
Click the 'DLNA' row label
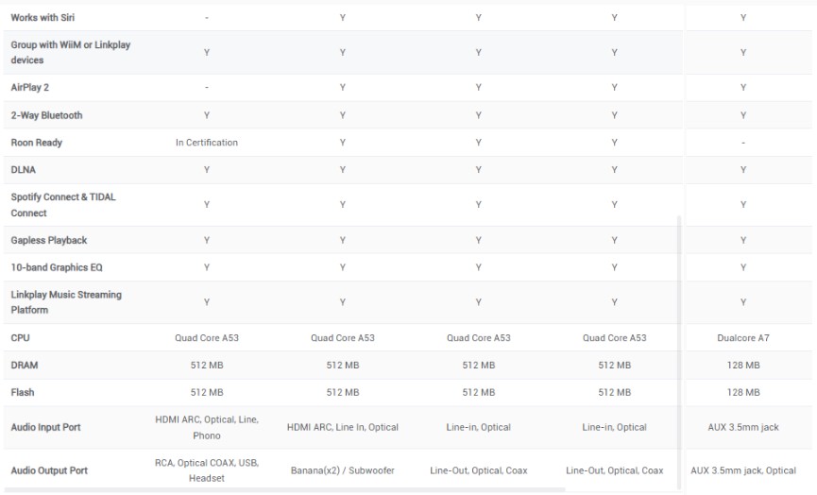[x=23, y=170]
